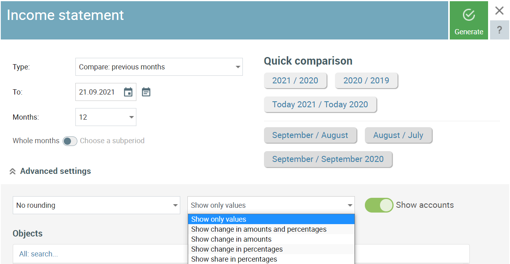Open the Type dropdown arrow
This screenshot has height=264, width=510.
(238, 67)
